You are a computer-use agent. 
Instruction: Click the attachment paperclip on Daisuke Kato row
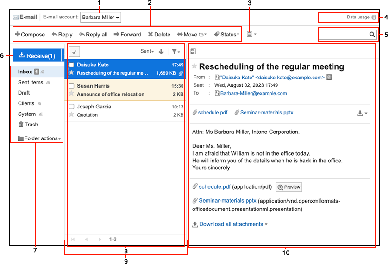(x=181, y=73)
